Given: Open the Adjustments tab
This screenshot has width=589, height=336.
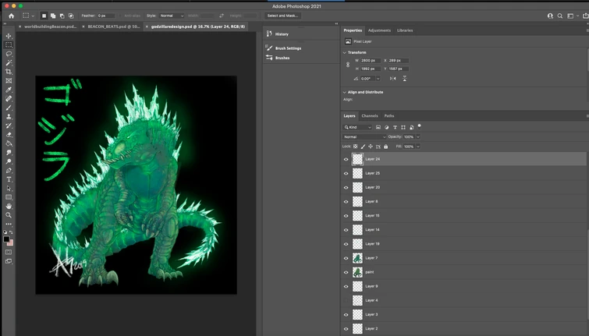Looking at the screenshot, I should point(379,30).
